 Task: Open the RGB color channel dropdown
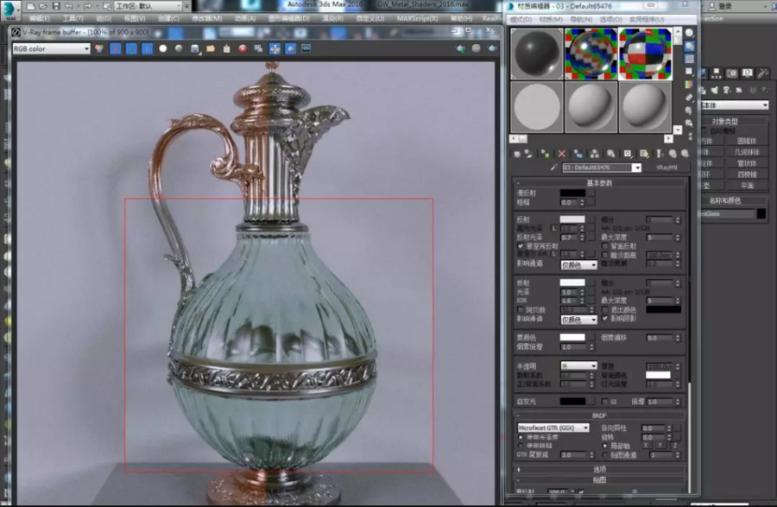(51, 48)
